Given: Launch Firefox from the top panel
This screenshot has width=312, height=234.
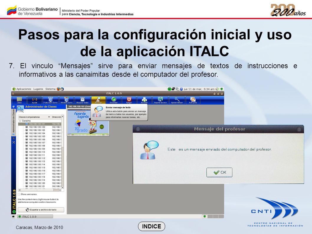Looking at the screenshot, I should [x=58, y=89].
